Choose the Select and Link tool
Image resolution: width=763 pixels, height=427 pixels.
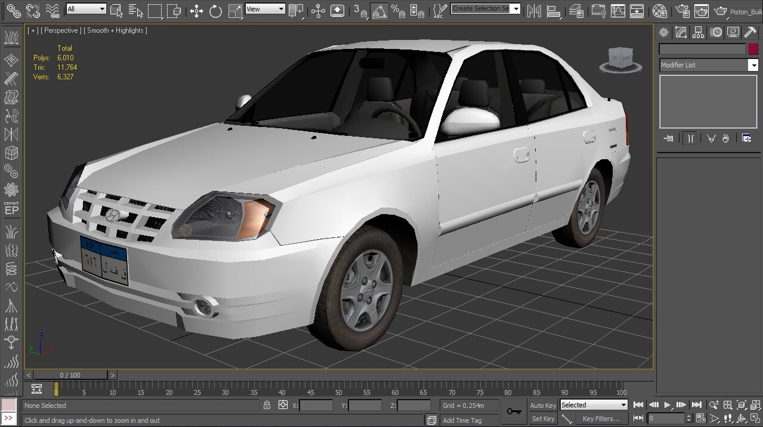[13, 11]
